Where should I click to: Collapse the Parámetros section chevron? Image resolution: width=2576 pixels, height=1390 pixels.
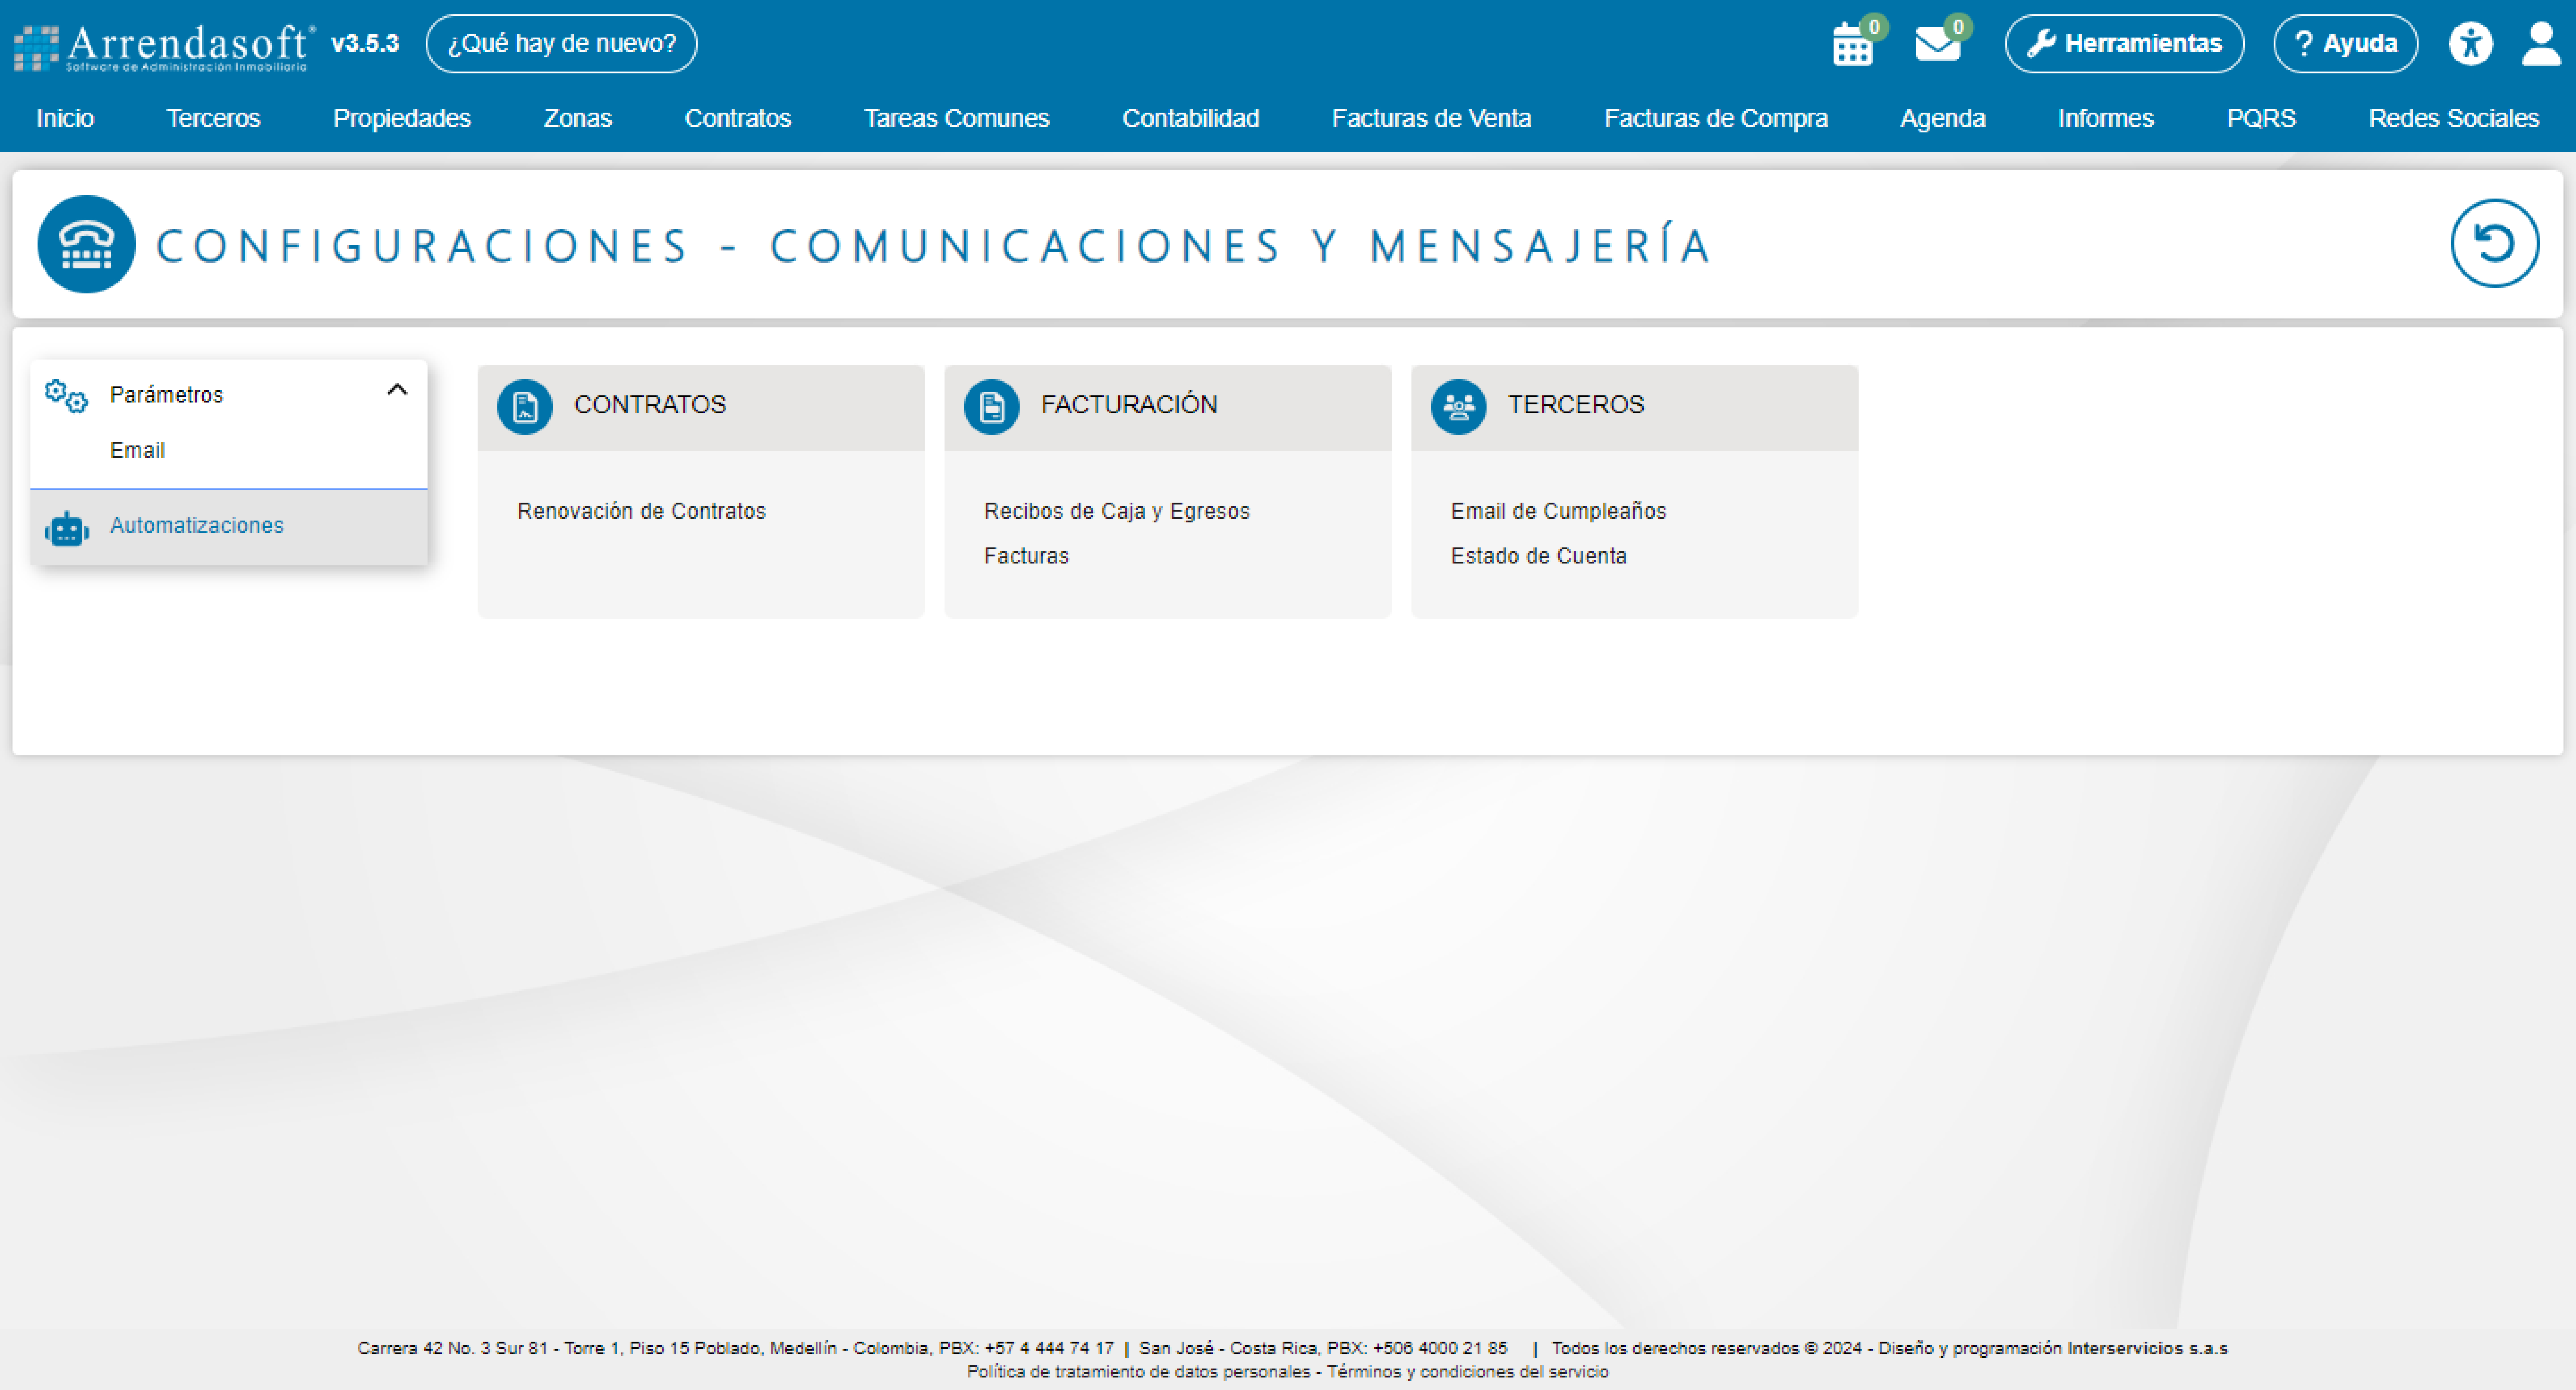coord(397,390)
